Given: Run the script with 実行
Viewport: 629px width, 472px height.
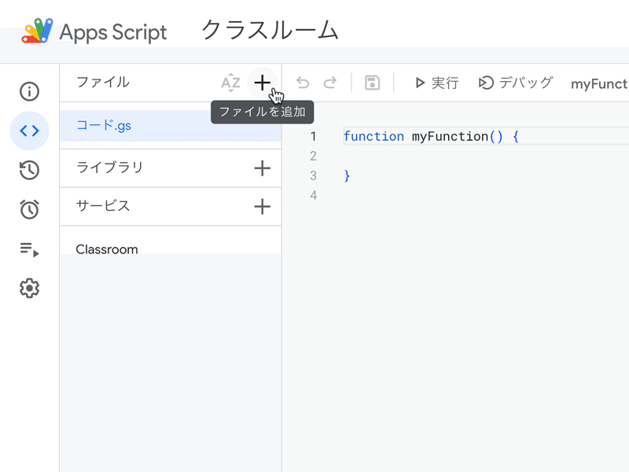Looking at the screenshot, I should click(x=436, y=83).
